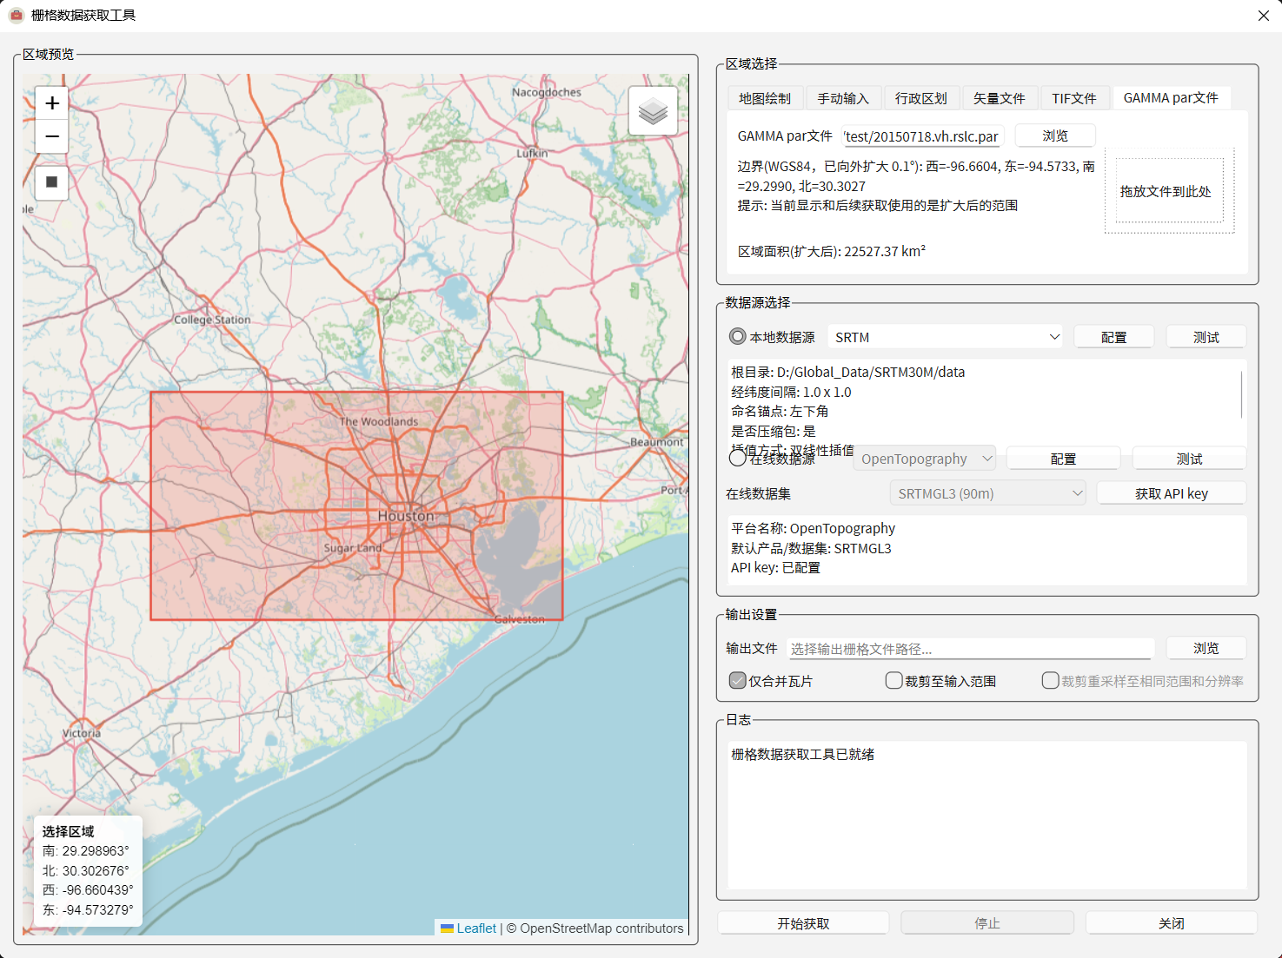Viewport: 1282px width, 958px height.
Task: Switch to the 行政区划 tab
Action: (x=921, y=98)
